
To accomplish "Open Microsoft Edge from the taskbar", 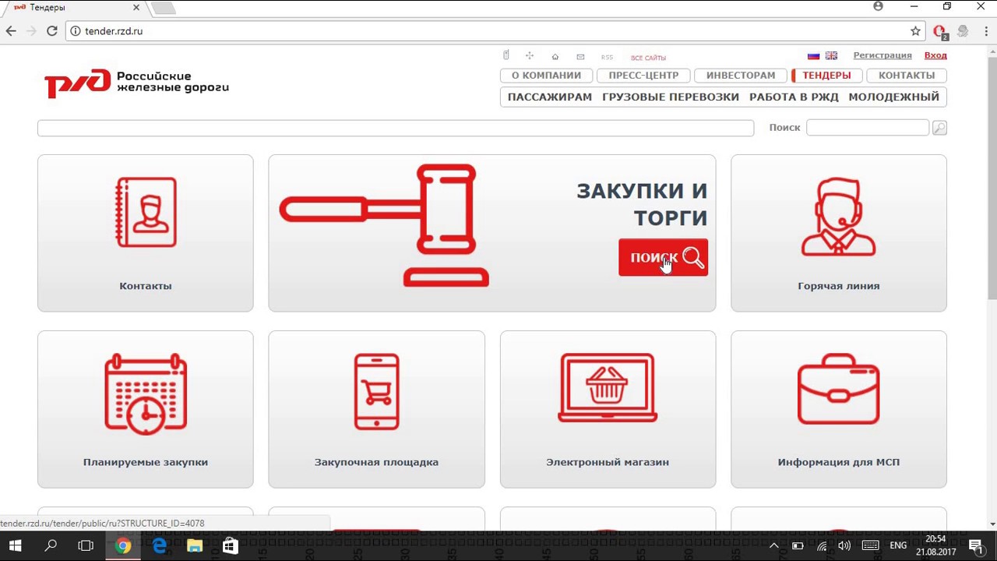I will click(159, 546).
